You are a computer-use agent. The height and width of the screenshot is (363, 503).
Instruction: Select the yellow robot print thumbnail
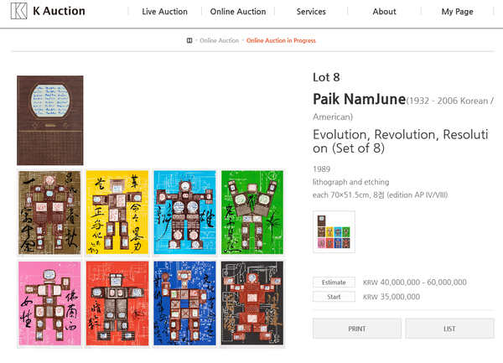117,213
